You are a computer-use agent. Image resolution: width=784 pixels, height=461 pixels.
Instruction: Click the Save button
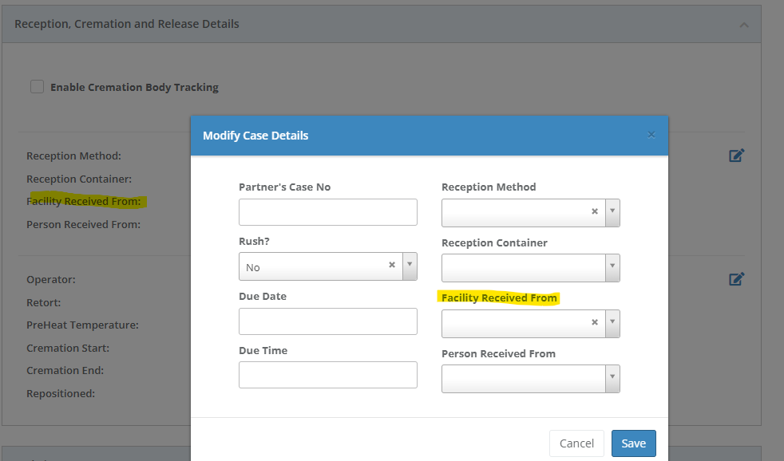(633, 443)
